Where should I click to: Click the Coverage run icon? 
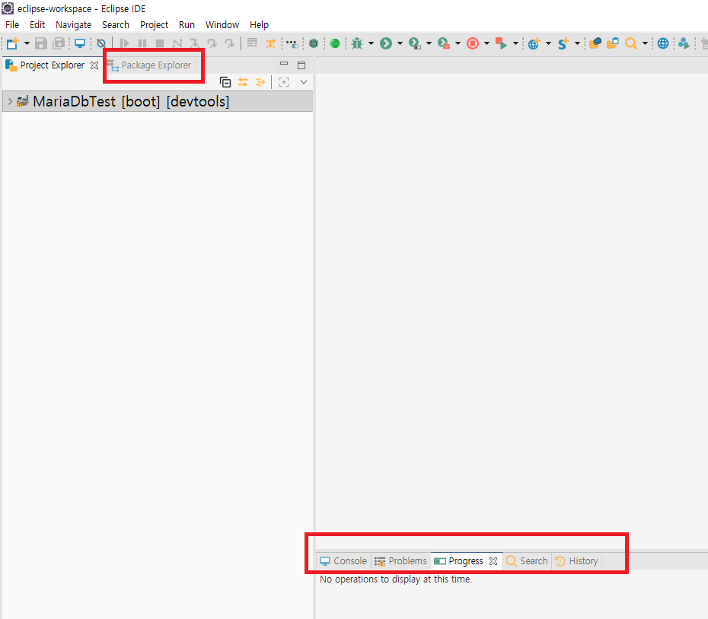point(414,43)
